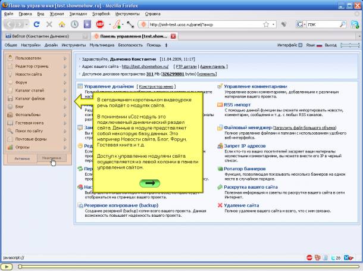Viewport: 363px width, 271px height.
Task: Open the Adblock Plus ABP toolbar icon
Action: (x=100, y=24)
